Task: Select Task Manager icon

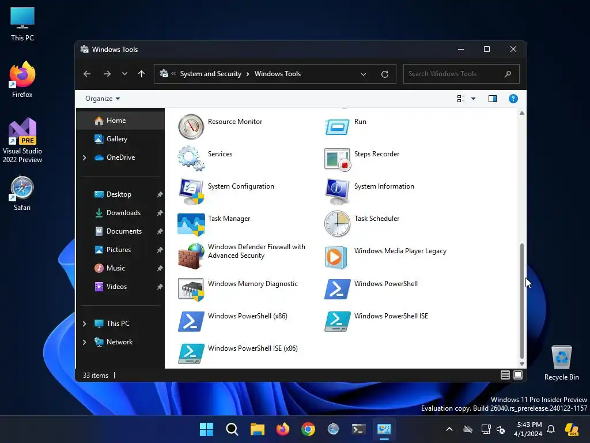Action: point(191,224)
